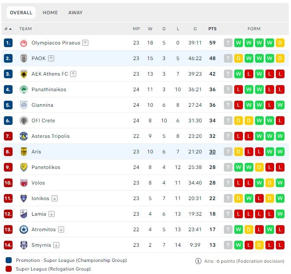
Task: Click the relegation arrow icon beside Smyrnis
Action: (56, 245)
